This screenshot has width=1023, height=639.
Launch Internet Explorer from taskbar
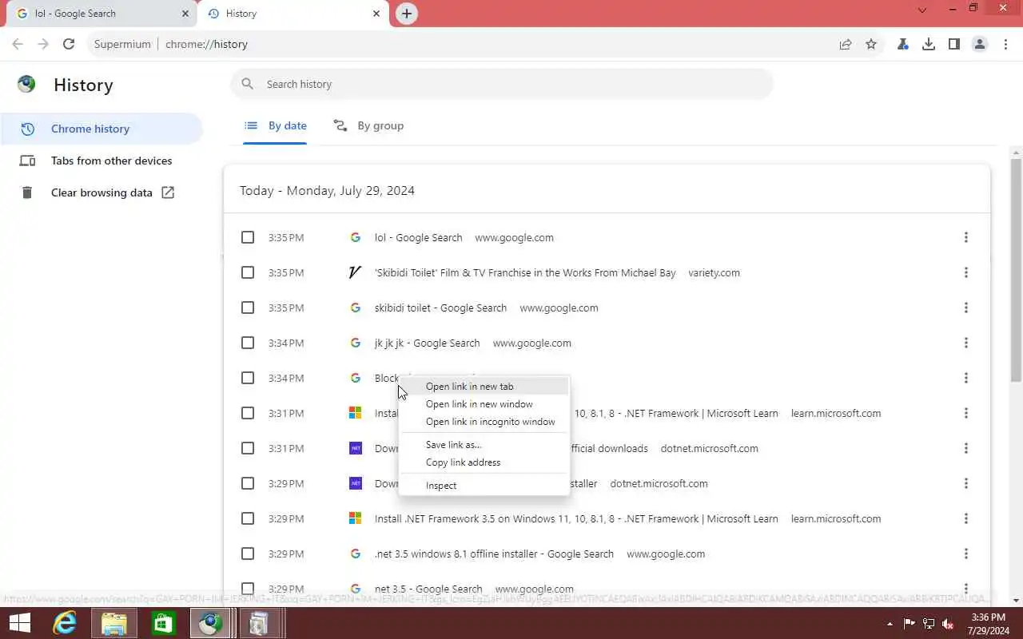[66, 623]
